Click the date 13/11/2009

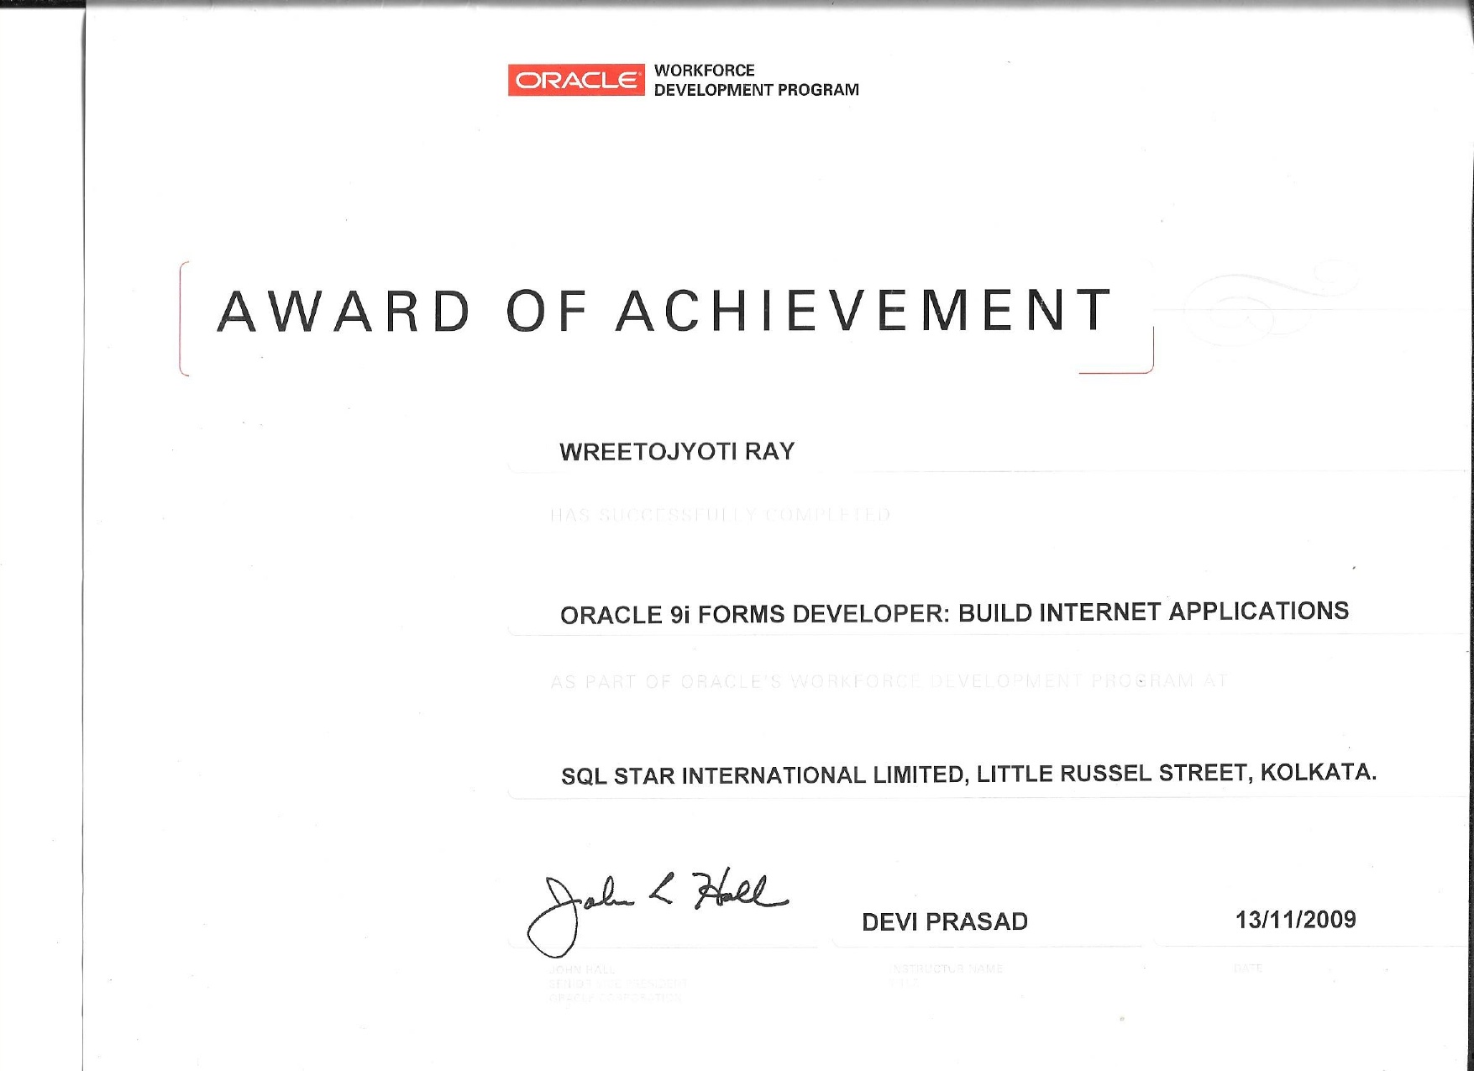coord(1295,920)
